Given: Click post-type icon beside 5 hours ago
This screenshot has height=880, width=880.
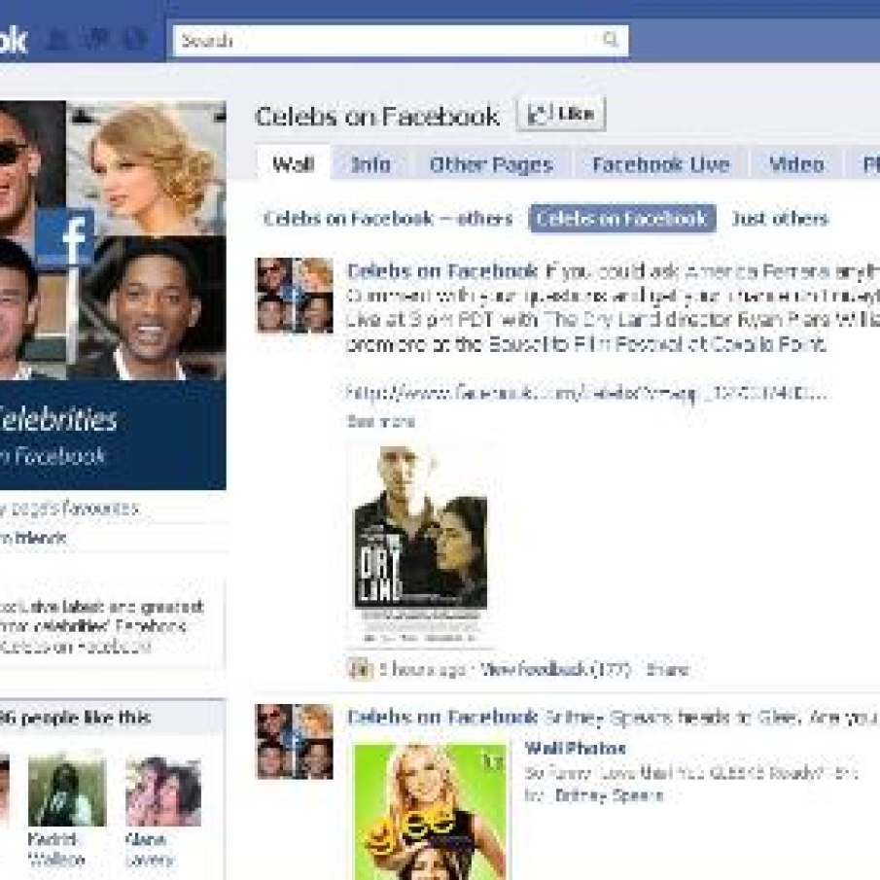Looking at the screenshot, I should (x=361, y=669).
